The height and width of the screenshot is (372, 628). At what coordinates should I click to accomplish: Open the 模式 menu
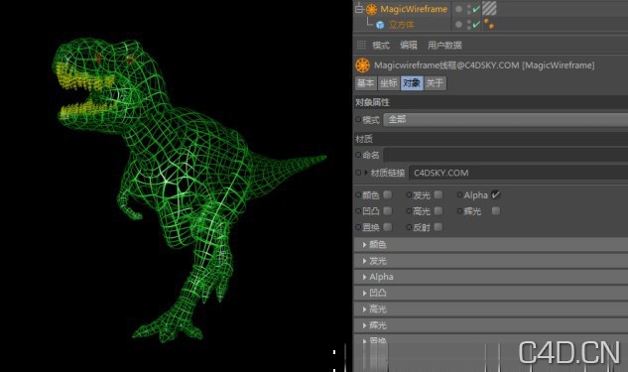point(381,46)
